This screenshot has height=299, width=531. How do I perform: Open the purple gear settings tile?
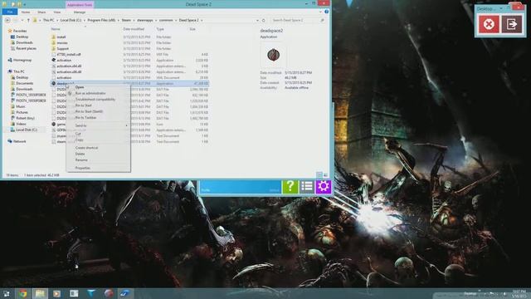(323, 186)
